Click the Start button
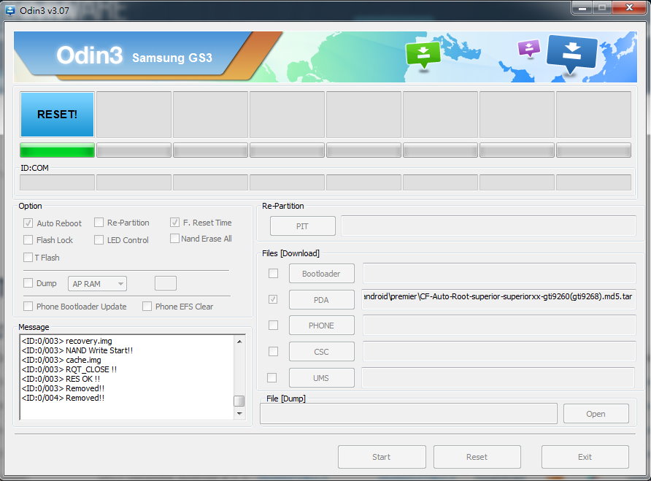Viewport: 651px width, 481px height. 382,457
